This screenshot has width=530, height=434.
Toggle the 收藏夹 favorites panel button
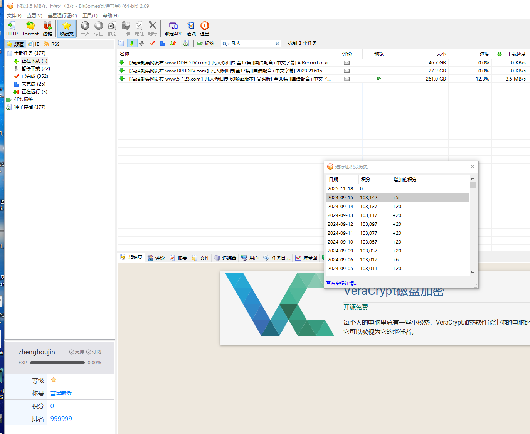click(67, 29)
